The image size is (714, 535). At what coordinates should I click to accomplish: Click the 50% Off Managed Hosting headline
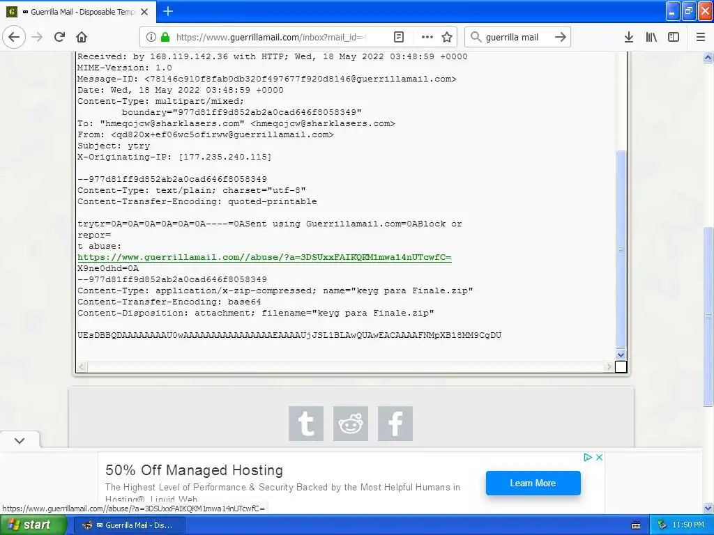point(194,470)
